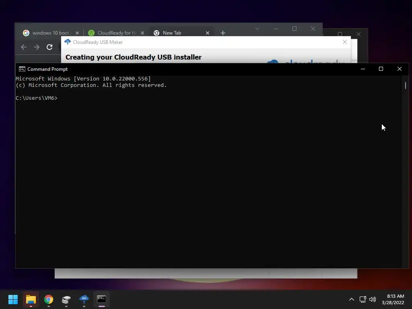Open Chrome tab search dropdown arrow

(x=257, y=29)
